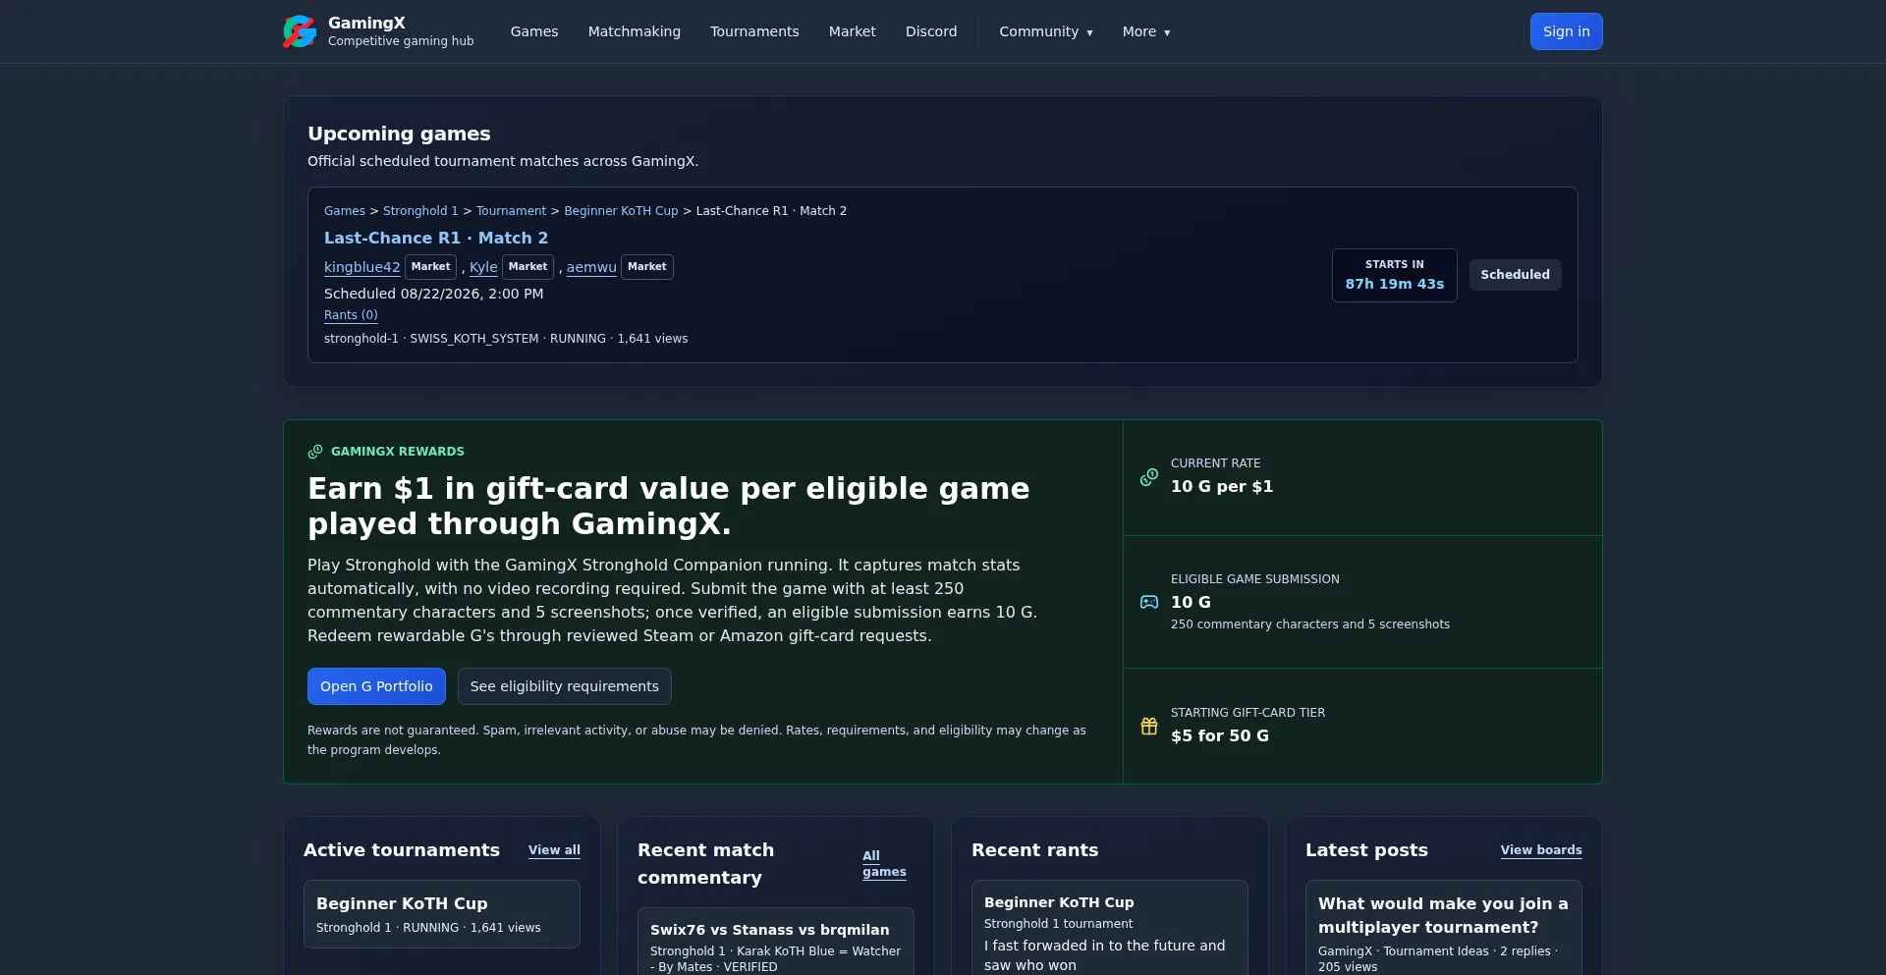Open Market badge next to aemwu
Viewport: 1886px width, 975px height.
[647, 267]
